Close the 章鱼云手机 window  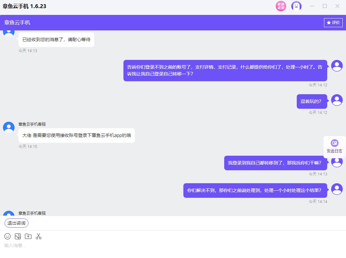(x=337, y=6)
